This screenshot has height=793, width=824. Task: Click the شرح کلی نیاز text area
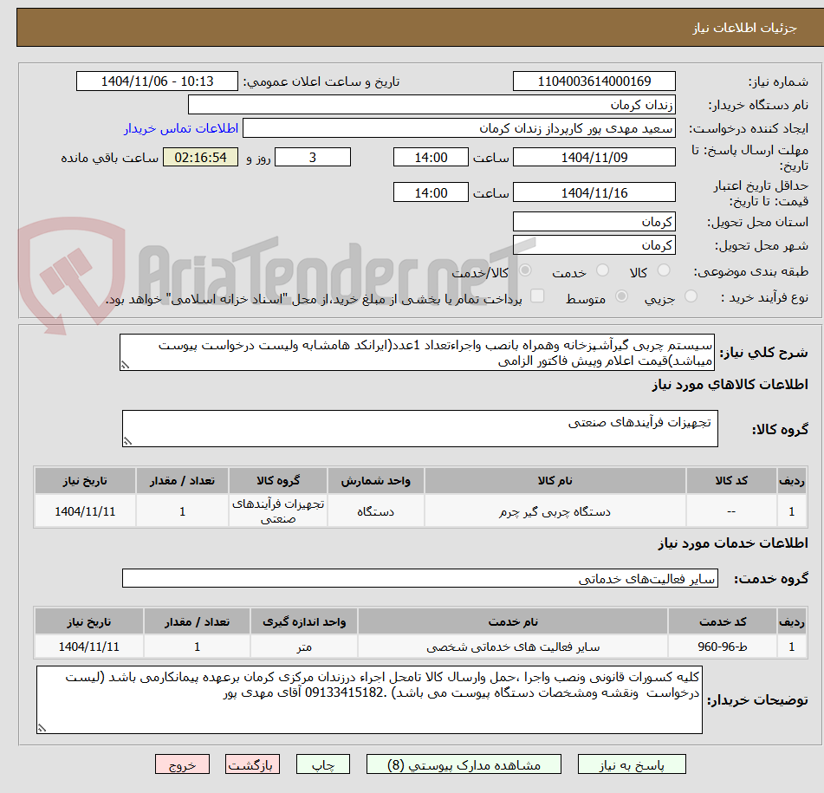click(x=417, y=353)
